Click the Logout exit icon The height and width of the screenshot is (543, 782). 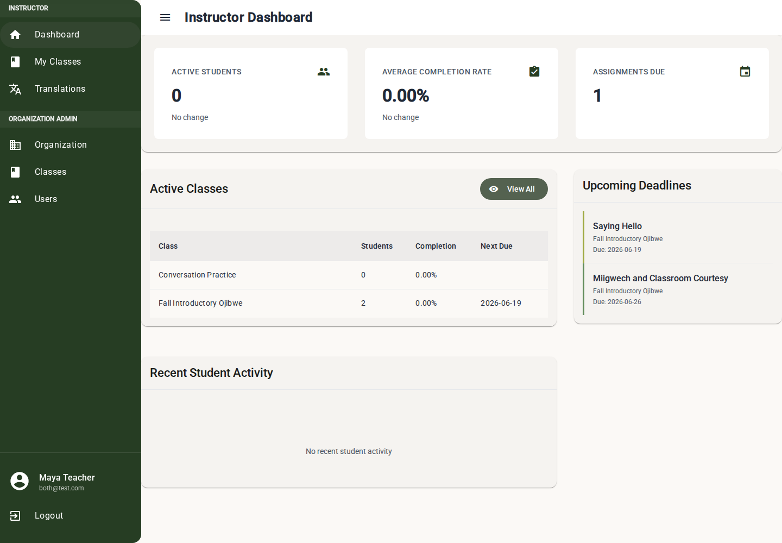15,516
